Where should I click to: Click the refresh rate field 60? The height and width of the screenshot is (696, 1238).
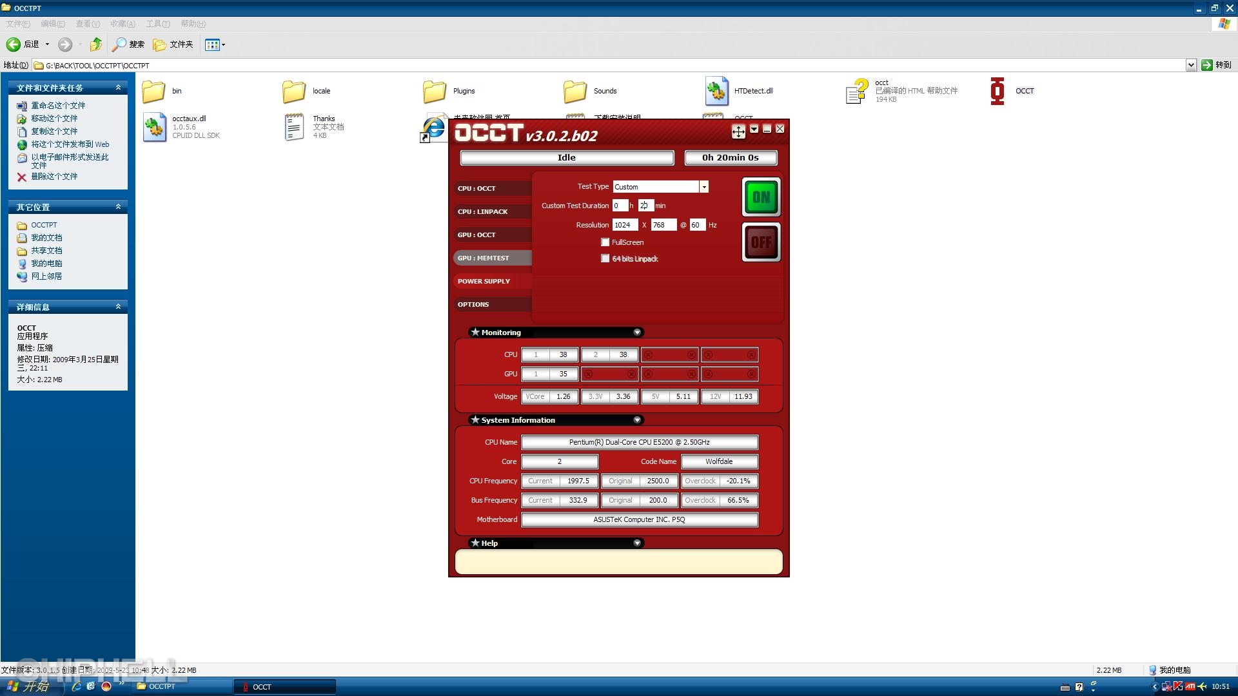click(x=698, y=225)
